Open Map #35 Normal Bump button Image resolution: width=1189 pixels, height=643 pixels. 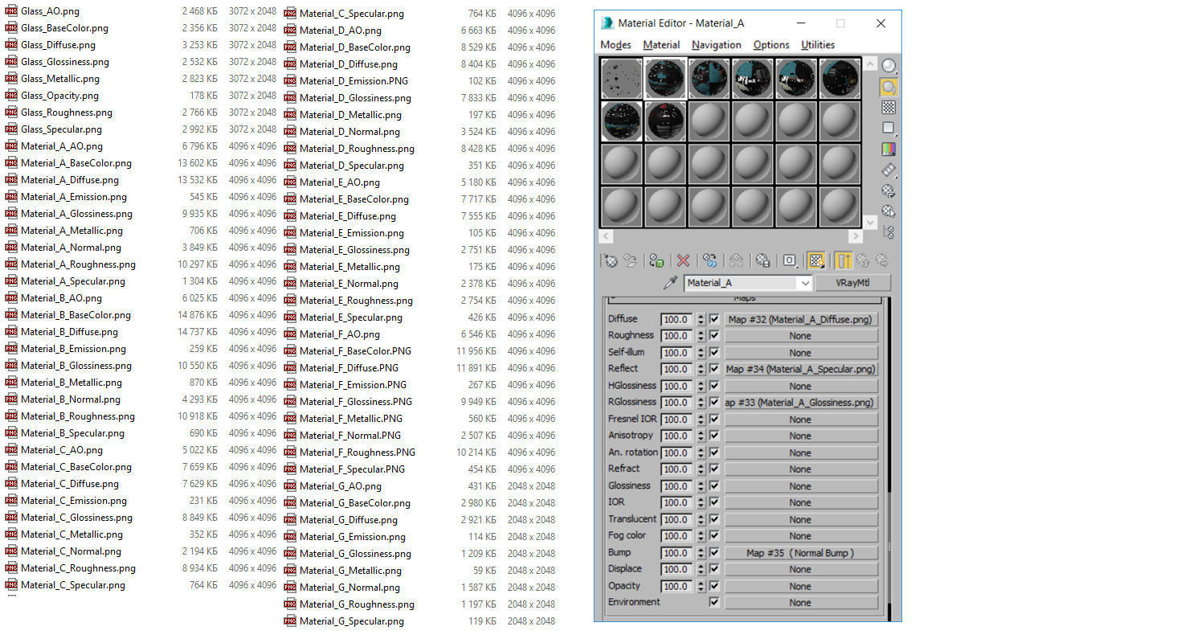tap(800, 552)
